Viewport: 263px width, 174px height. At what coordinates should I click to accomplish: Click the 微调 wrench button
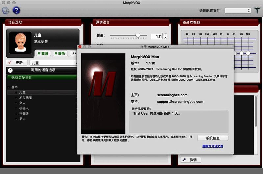[191, 160]
